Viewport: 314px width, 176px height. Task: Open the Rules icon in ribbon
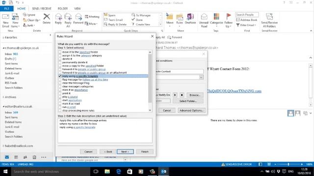tap(180, 17)
